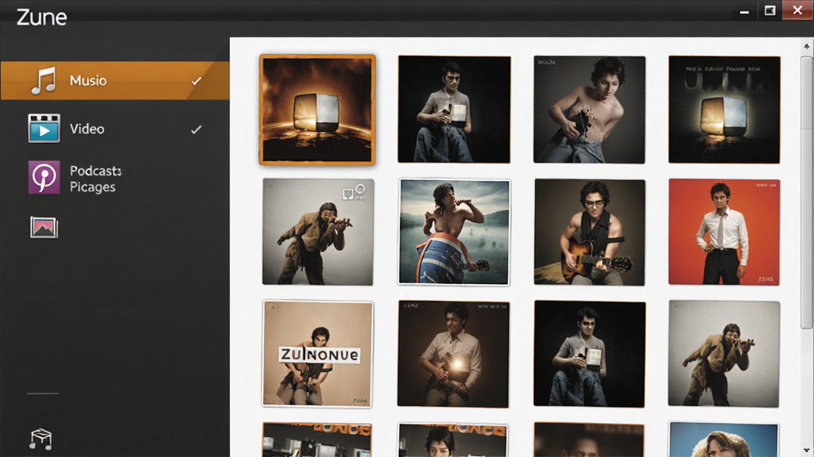The height and width of the screenshot is (457, 814).
Task: Open the Podcasts Picages sidebar label
Action: (95, 179)
